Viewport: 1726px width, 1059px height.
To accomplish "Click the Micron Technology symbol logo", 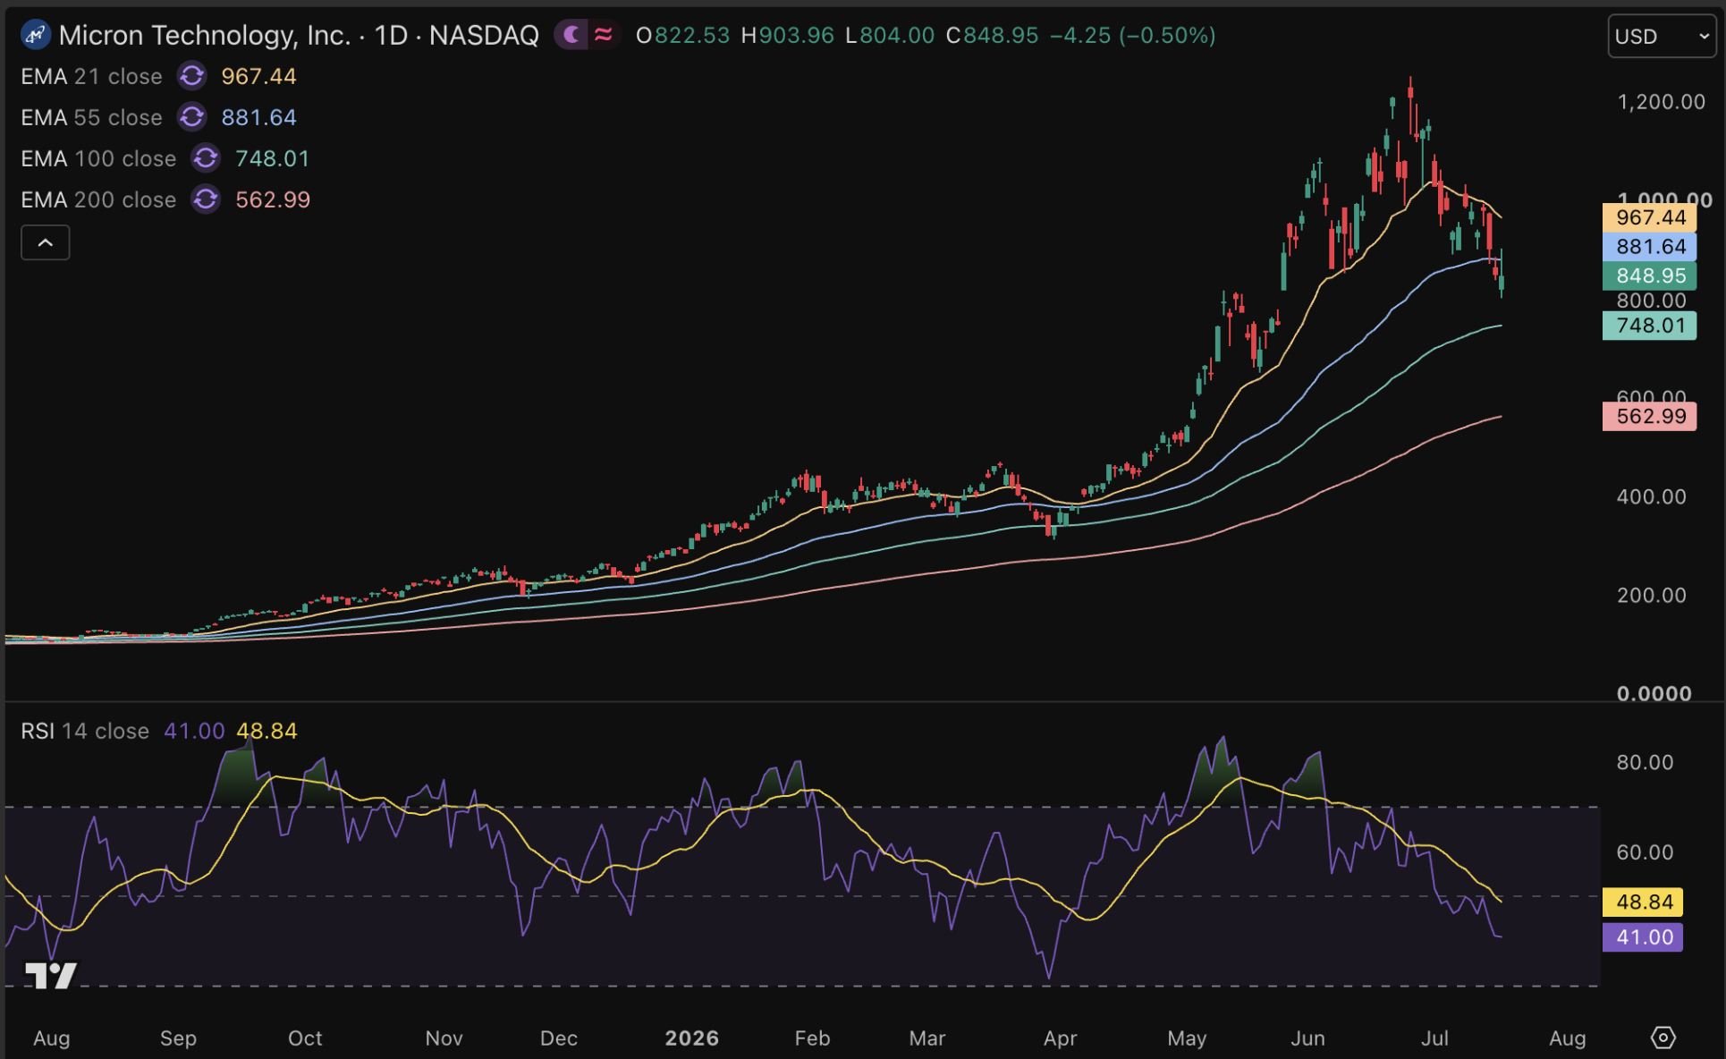I will pyautogui.click(x=35, y=36).
